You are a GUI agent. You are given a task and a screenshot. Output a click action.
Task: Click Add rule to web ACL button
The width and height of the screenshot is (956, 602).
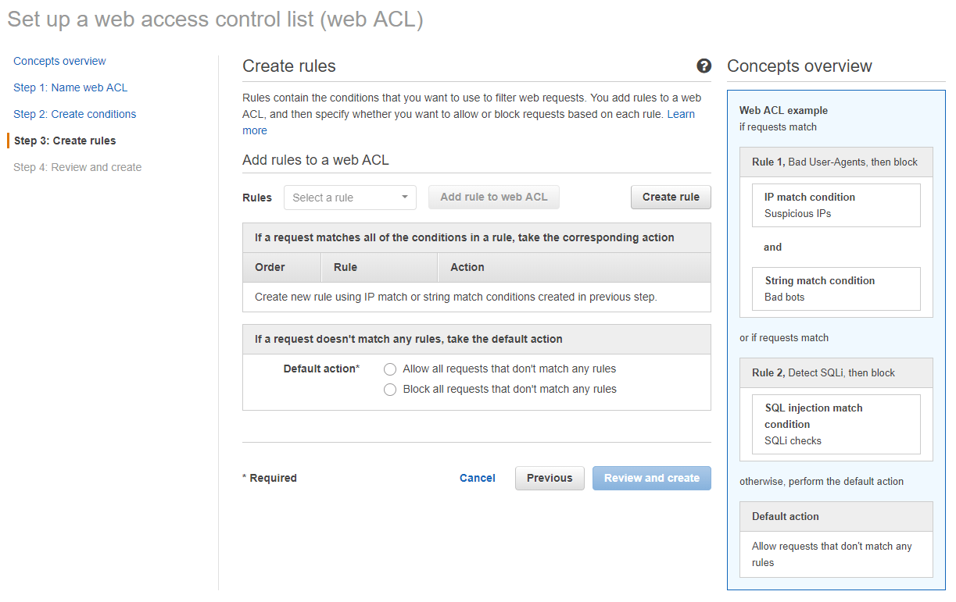pos(493,197)
